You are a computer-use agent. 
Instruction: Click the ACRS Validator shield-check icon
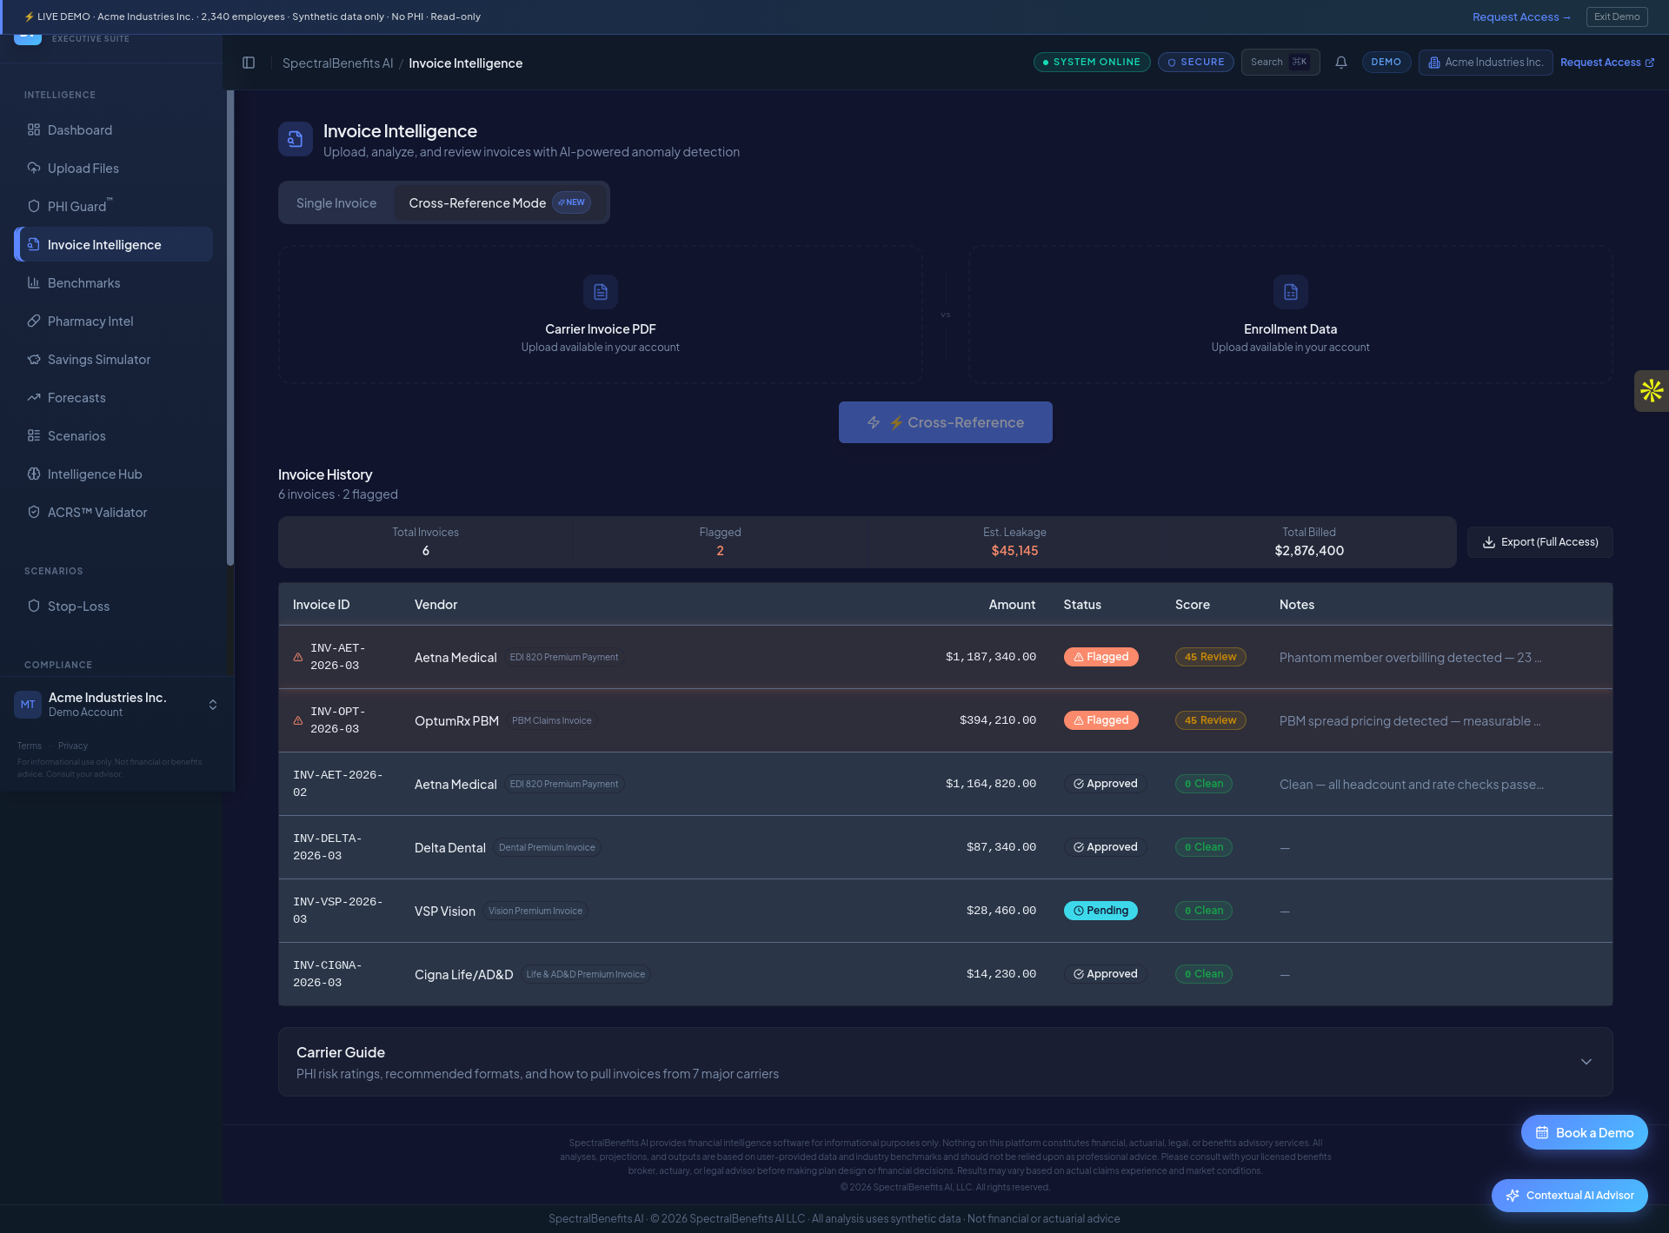(x=34, y=512)
